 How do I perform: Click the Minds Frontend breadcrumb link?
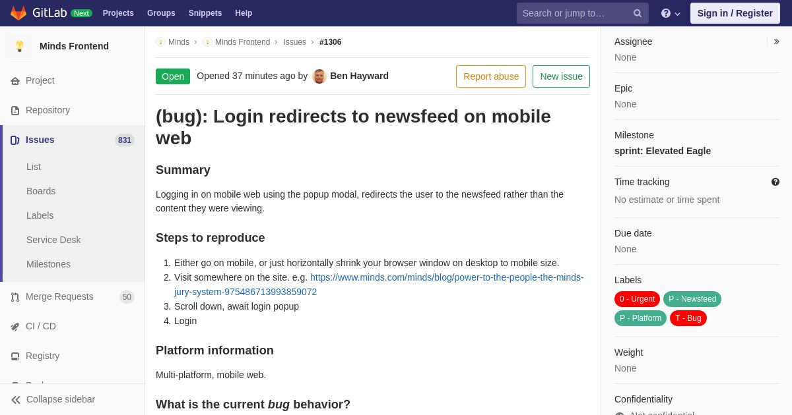click(x=242, y=42)
